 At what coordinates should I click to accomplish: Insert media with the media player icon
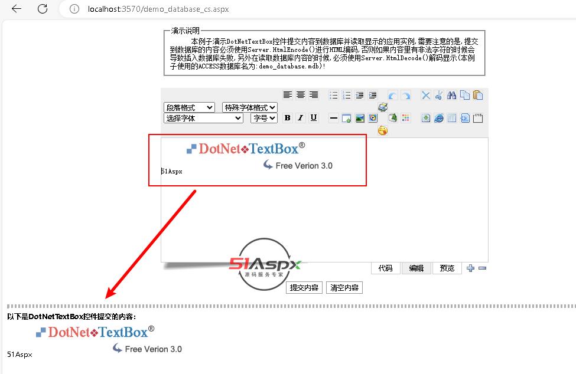coord(373,118)
